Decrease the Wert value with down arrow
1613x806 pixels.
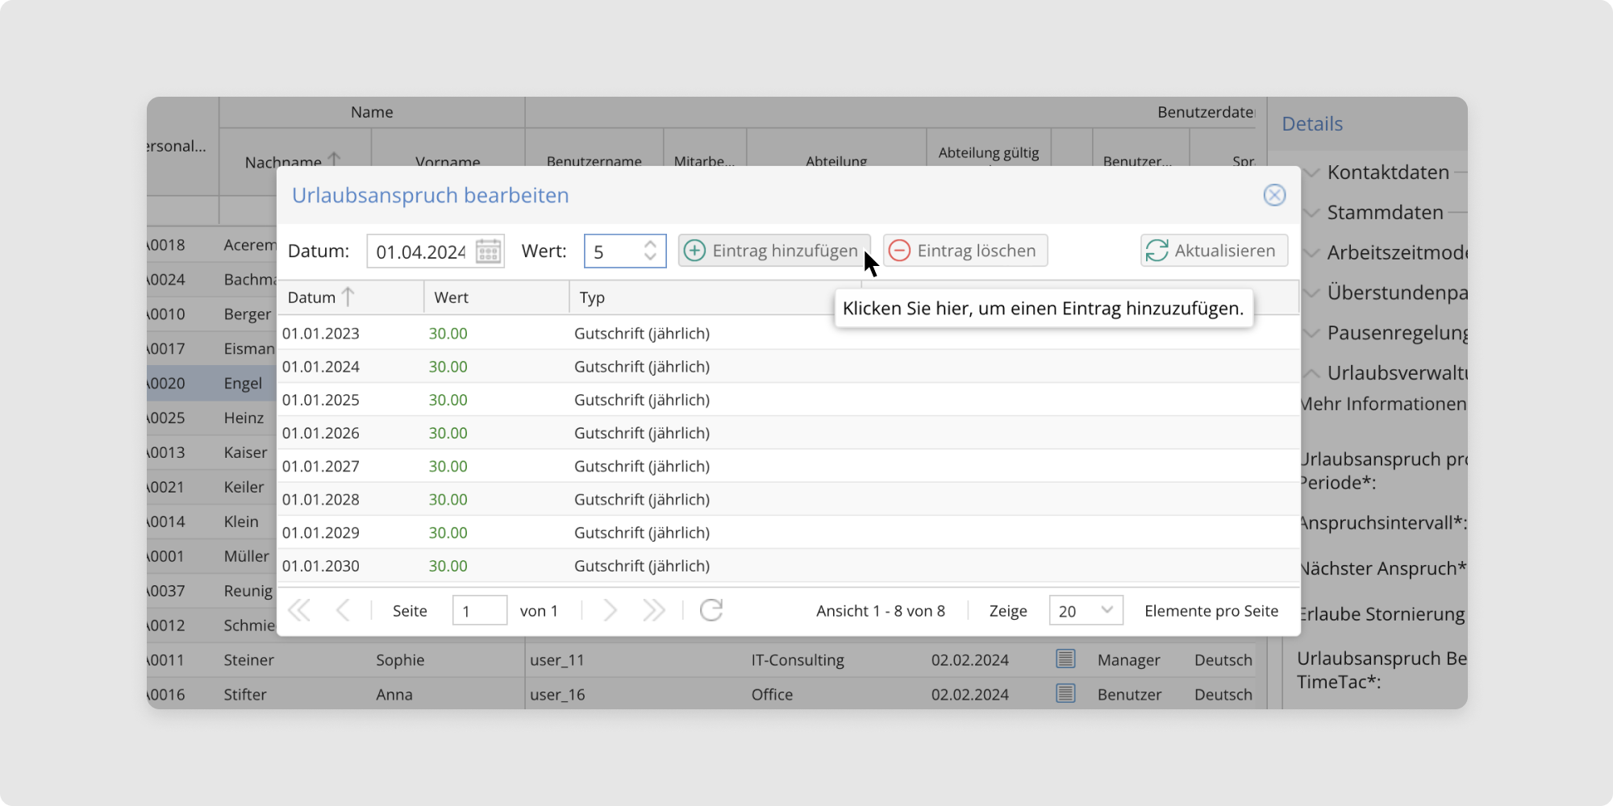click(x=650, y=257)
